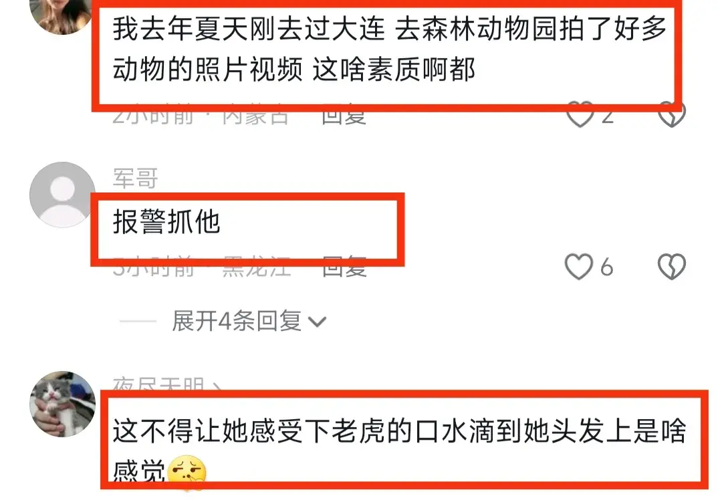Viewport: 722px width, 504px height.
Task: Like the 报警抓他 comment with heart icon
Action: point(578,267)
